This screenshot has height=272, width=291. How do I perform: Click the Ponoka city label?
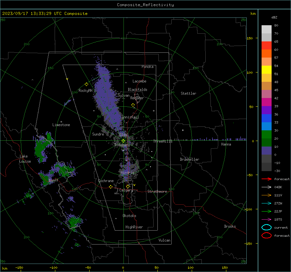147,67
